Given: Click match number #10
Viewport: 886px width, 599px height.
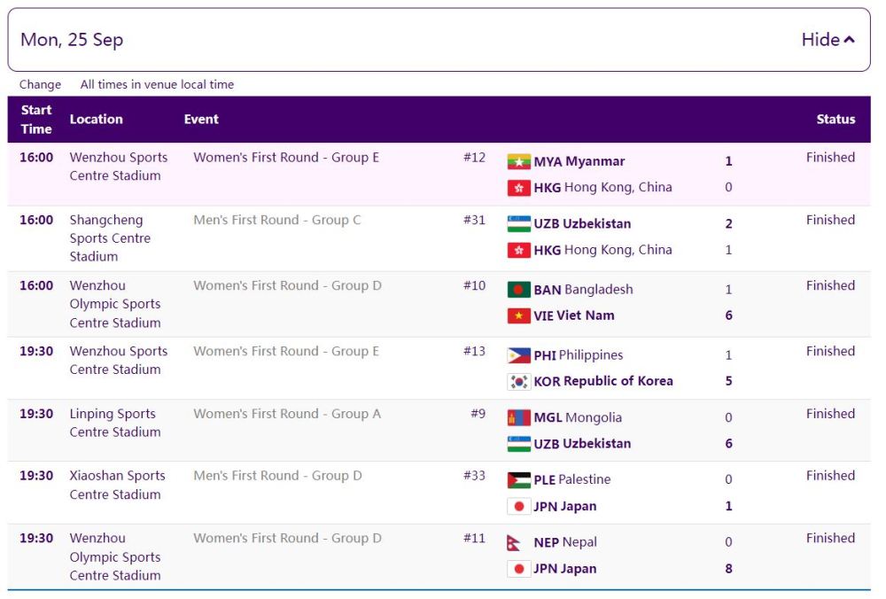Looking at the screenshot, I should click(474, 286).
